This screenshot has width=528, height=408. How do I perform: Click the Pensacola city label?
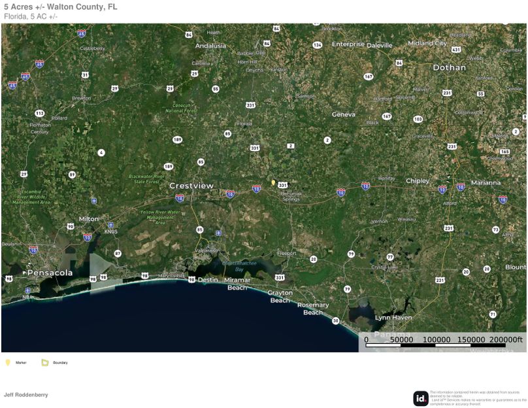(51, 272)
